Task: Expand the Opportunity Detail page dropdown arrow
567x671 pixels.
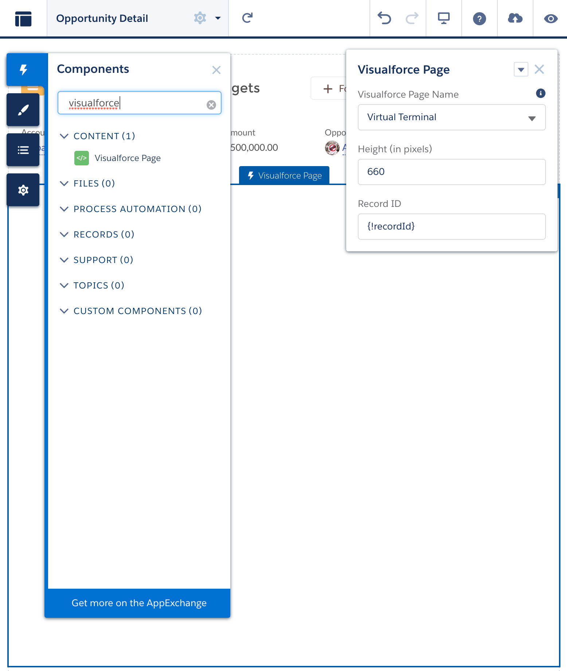Action: coord(218,18)
